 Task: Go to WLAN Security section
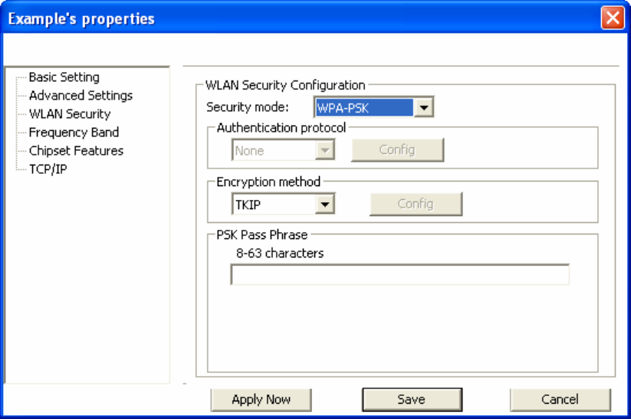pos(70,114)
